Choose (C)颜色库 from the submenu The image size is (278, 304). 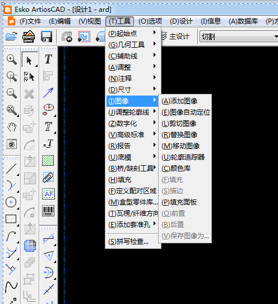click(185, 169)
